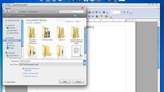Open OpenOffice Help blue question mark
The height and width of the screenshot is (92, 164).
[x=104, y=12]
